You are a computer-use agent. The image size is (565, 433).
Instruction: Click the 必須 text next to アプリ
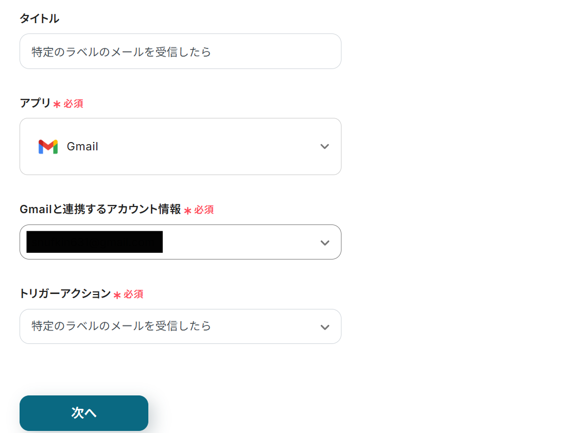coord(73,104)
